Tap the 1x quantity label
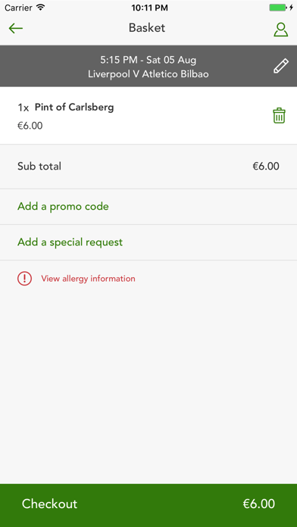Image resolution: width=297 pixels, height=527 pixels. 23,108
